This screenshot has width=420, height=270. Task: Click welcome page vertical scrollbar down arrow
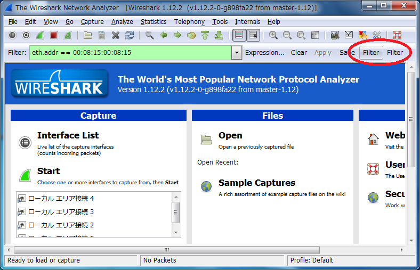tap(411, 241)
